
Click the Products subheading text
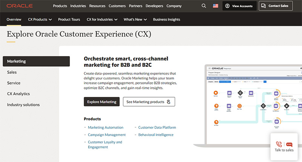[92, 119]
